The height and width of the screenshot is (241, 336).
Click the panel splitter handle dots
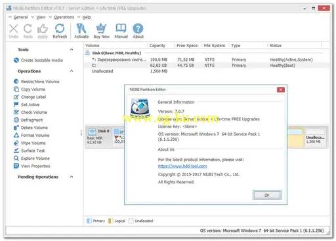click(x=81, y=133)
